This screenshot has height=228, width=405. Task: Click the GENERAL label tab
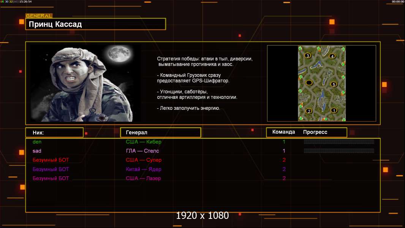pos(39,16)
